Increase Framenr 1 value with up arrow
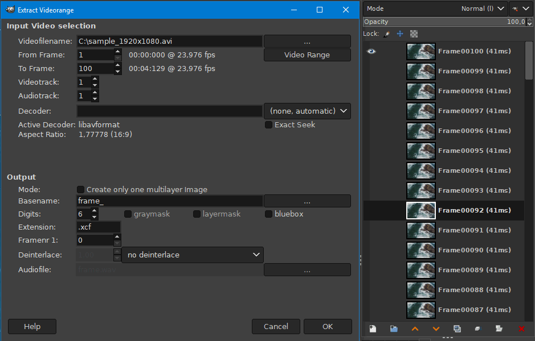 tap(117, 237)
